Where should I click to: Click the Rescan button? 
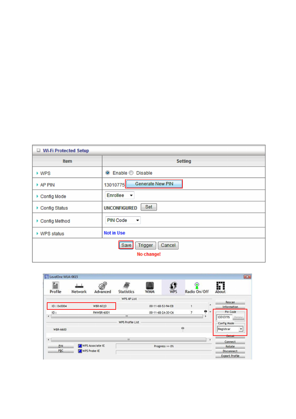click(230, 302)
